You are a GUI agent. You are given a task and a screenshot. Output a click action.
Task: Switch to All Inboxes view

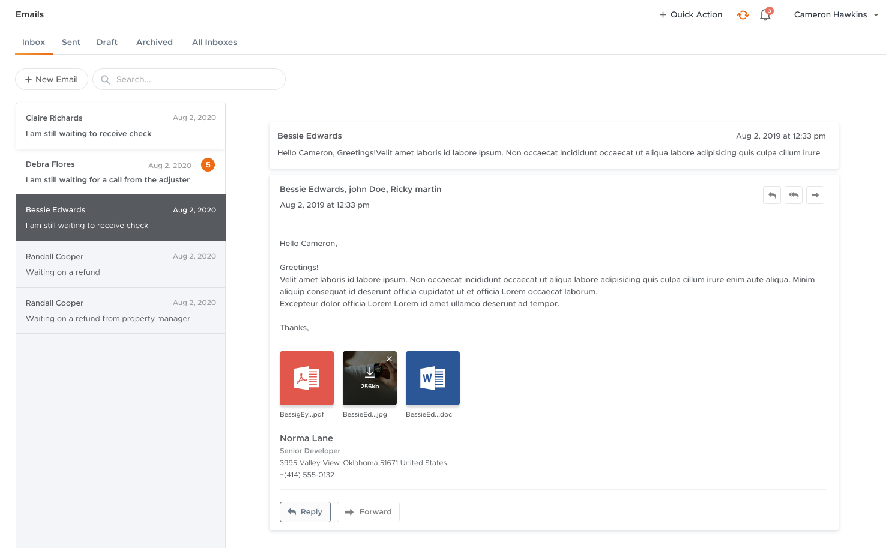coord(214,42)
